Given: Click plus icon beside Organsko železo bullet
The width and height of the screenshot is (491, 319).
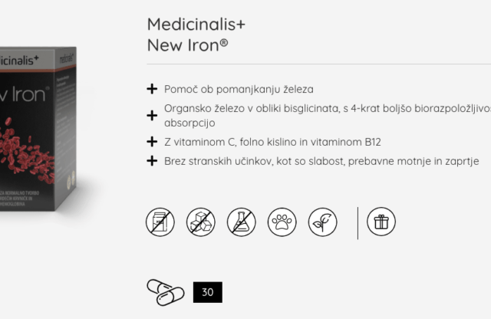Looking at the screenshot, I should 152,116.
